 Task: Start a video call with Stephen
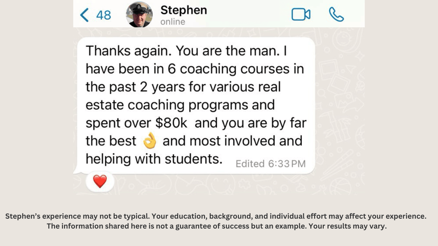coord(301,15)
